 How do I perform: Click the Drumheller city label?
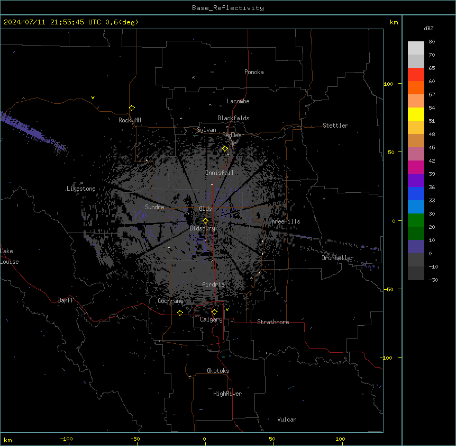click(338, 258)
